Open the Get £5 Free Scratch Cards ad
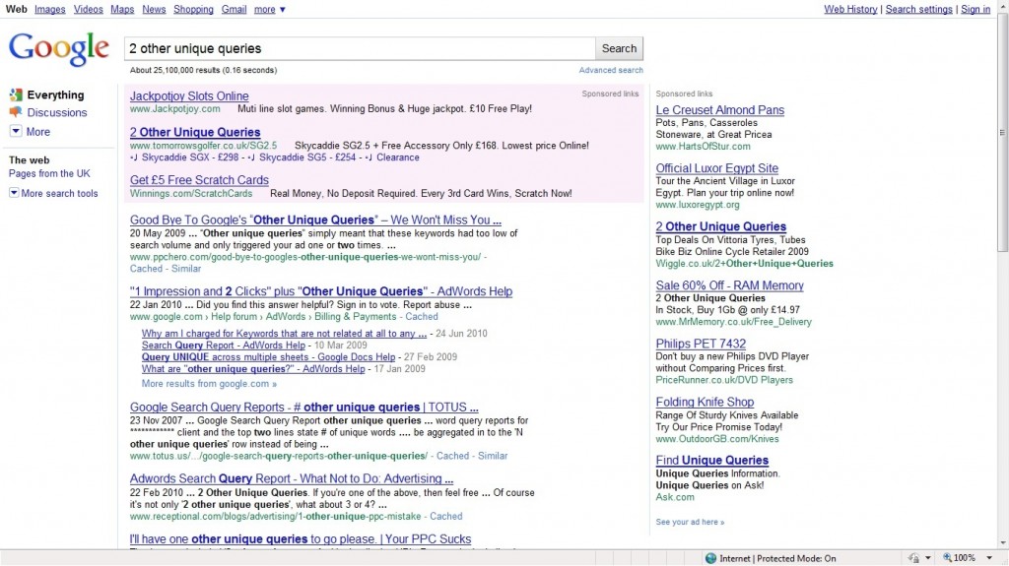The image size is (1009, 566). point(199,181)
